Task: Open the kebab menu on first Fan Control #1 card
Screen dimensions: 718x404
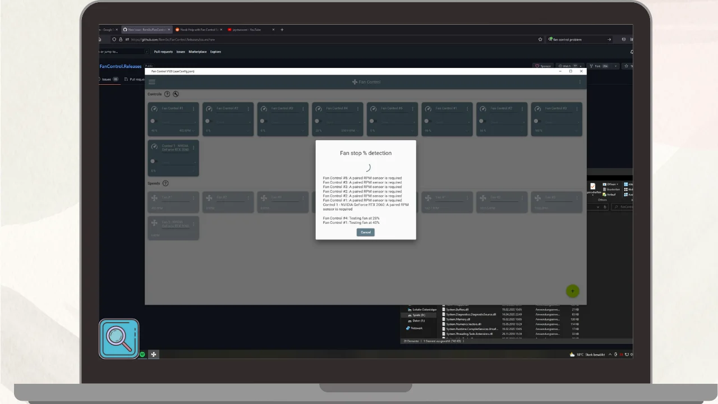Action: click(x=194, y=109)
